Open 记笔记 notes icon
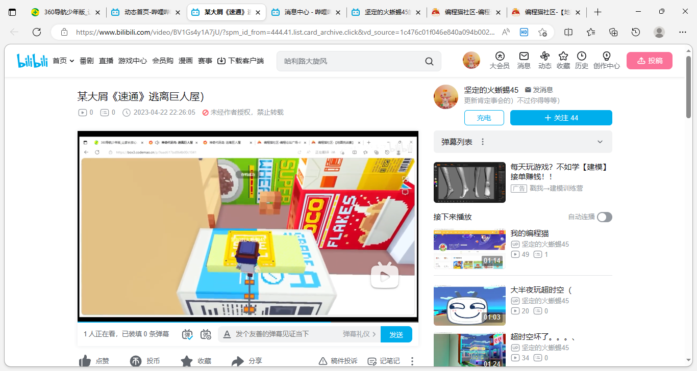 pyautogui.click(x=372, y=361)
